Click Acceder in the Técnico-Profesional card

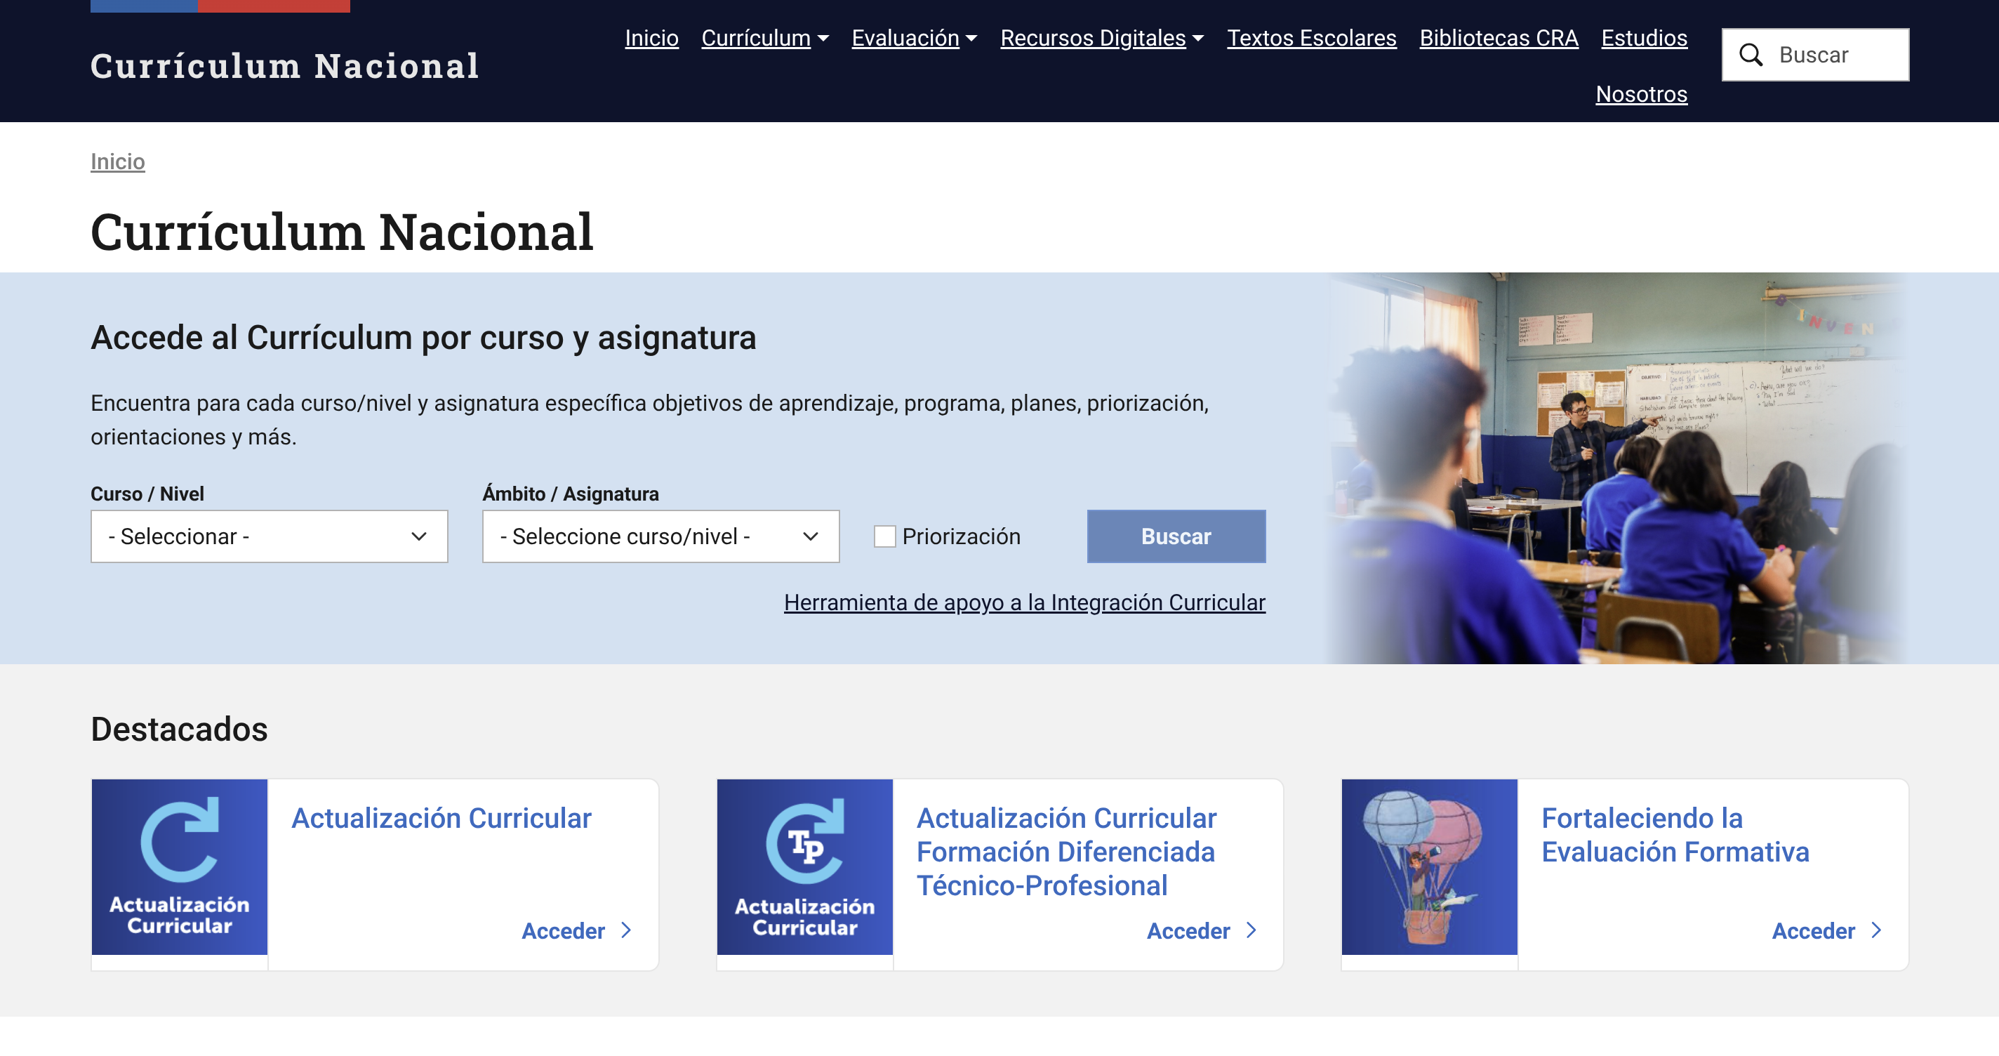point(1188,931)
